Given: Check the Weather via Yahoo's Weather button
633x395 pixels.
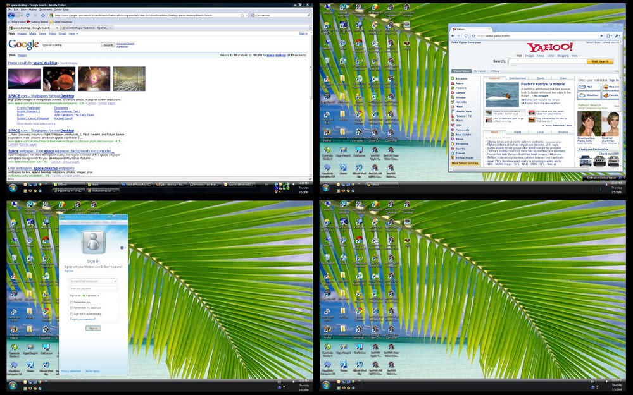Looking at the screenshot, I should (587, 95).
